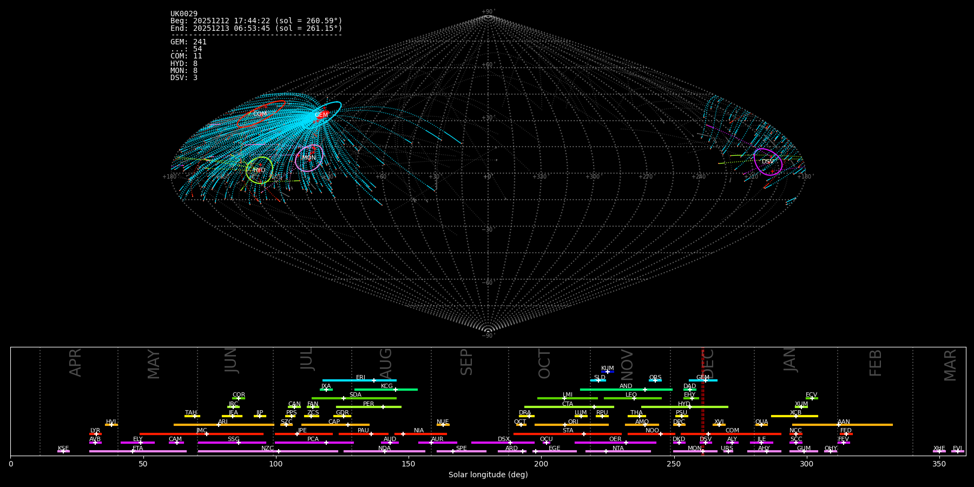Image resolution: width=974 pixels, height=487 pixels.
Task: Click the 200 tick label on solar longitude axis
Action: pos(541,464)
